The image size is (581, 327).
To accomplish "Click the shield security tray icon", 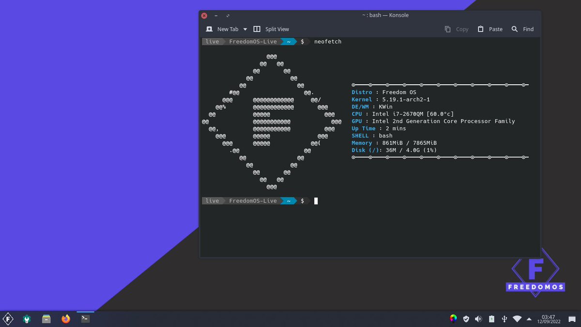I will 466,319.
